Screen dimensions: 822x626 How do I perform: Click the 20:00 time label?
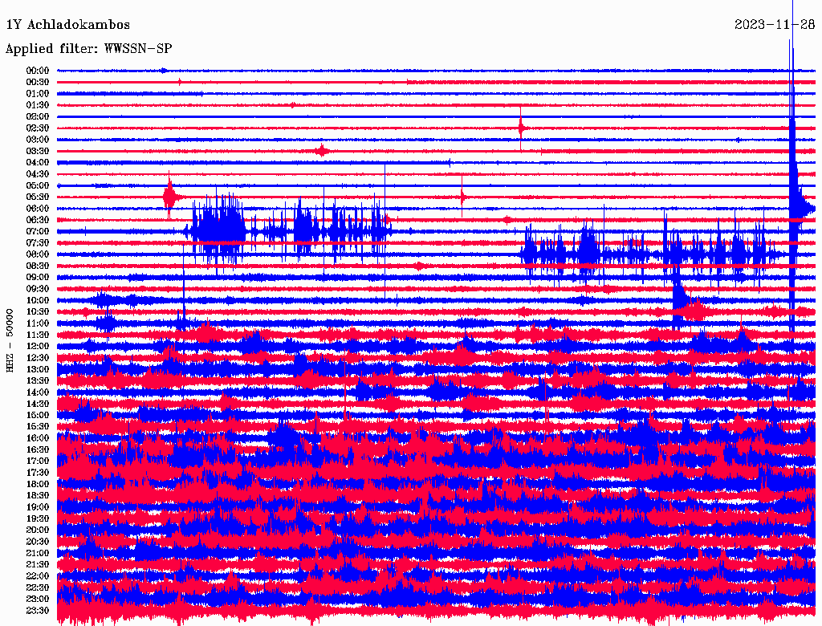tap(38, 530)
